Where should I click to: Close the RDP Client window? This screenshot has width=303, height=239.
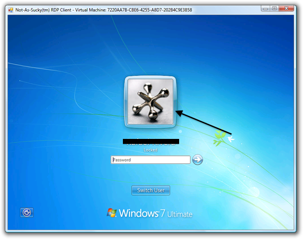(x=287, y=8)
